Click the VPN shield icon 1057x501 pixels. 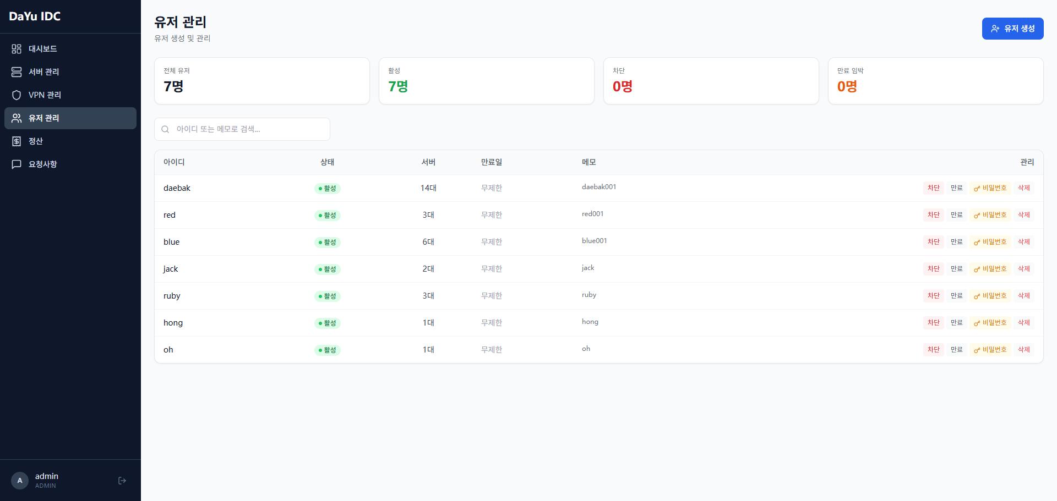(17, 95)
